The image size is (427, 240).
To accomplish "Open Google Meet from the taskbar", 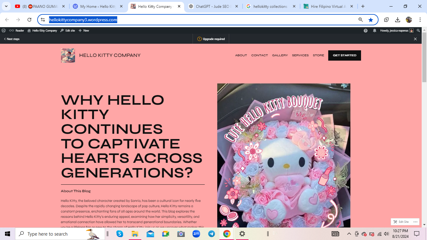I will (x=165, y=234).
